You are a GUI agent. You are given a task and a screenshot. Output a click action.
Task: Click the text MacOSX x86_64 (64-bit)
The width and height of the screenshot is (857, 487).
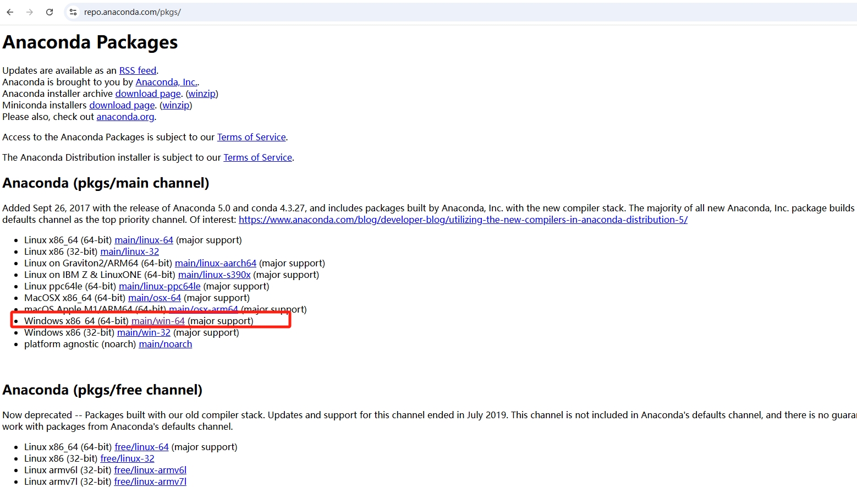pyautogui.click(x=75, y=298)
